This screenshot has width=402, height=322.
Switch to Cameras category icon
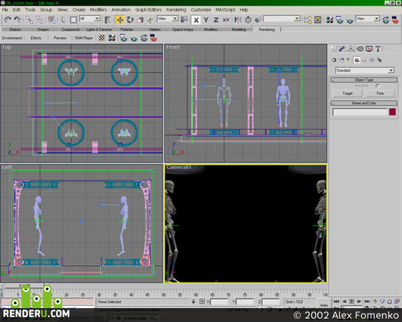356,60
